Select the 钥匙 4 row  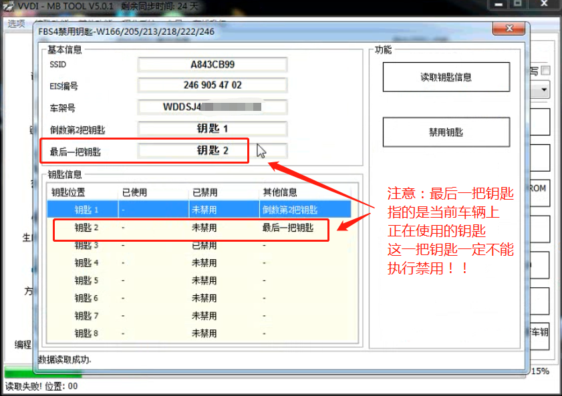(x=199, y=263)
